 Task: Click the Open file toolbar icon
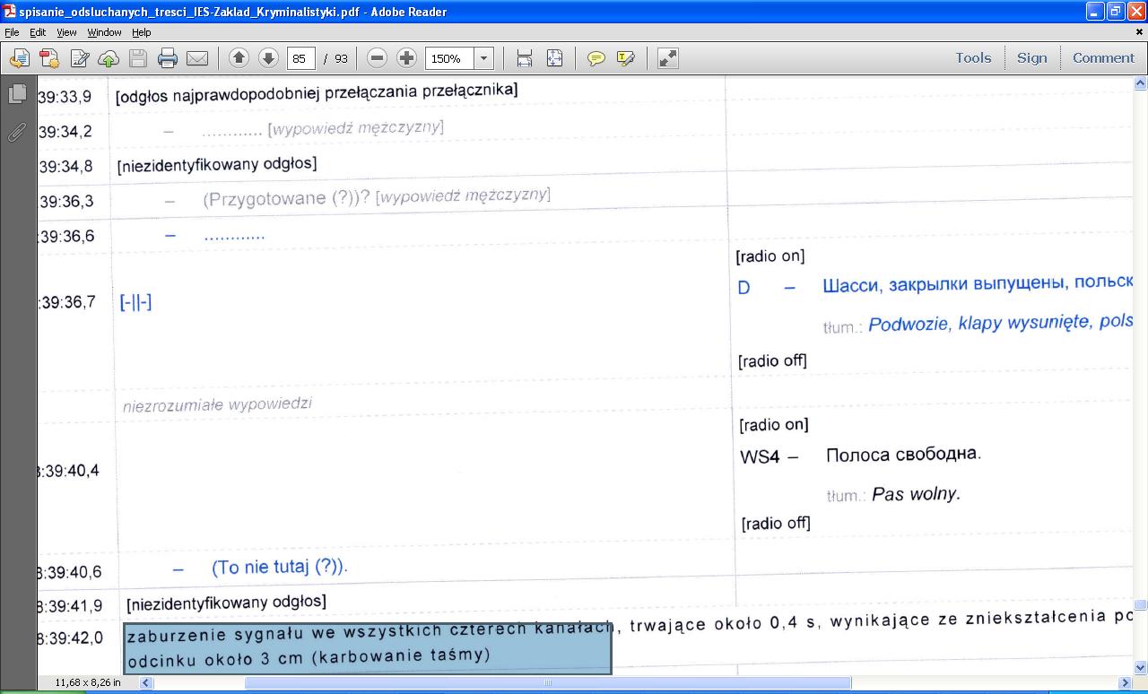point(19,58)
